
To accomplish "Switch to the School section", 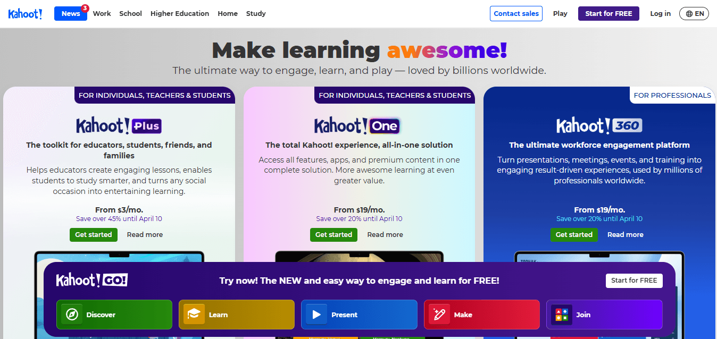I will pos(130,13).
